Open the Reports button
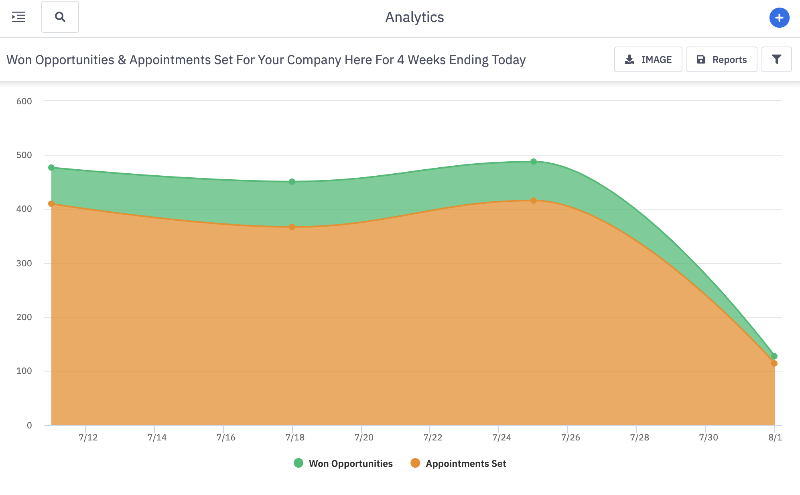800x495 pixels. tap(721, 60)
